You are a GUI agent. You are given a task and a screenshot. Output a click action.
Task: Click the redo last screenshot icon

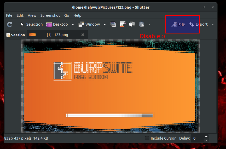click(x=9, y=24)
